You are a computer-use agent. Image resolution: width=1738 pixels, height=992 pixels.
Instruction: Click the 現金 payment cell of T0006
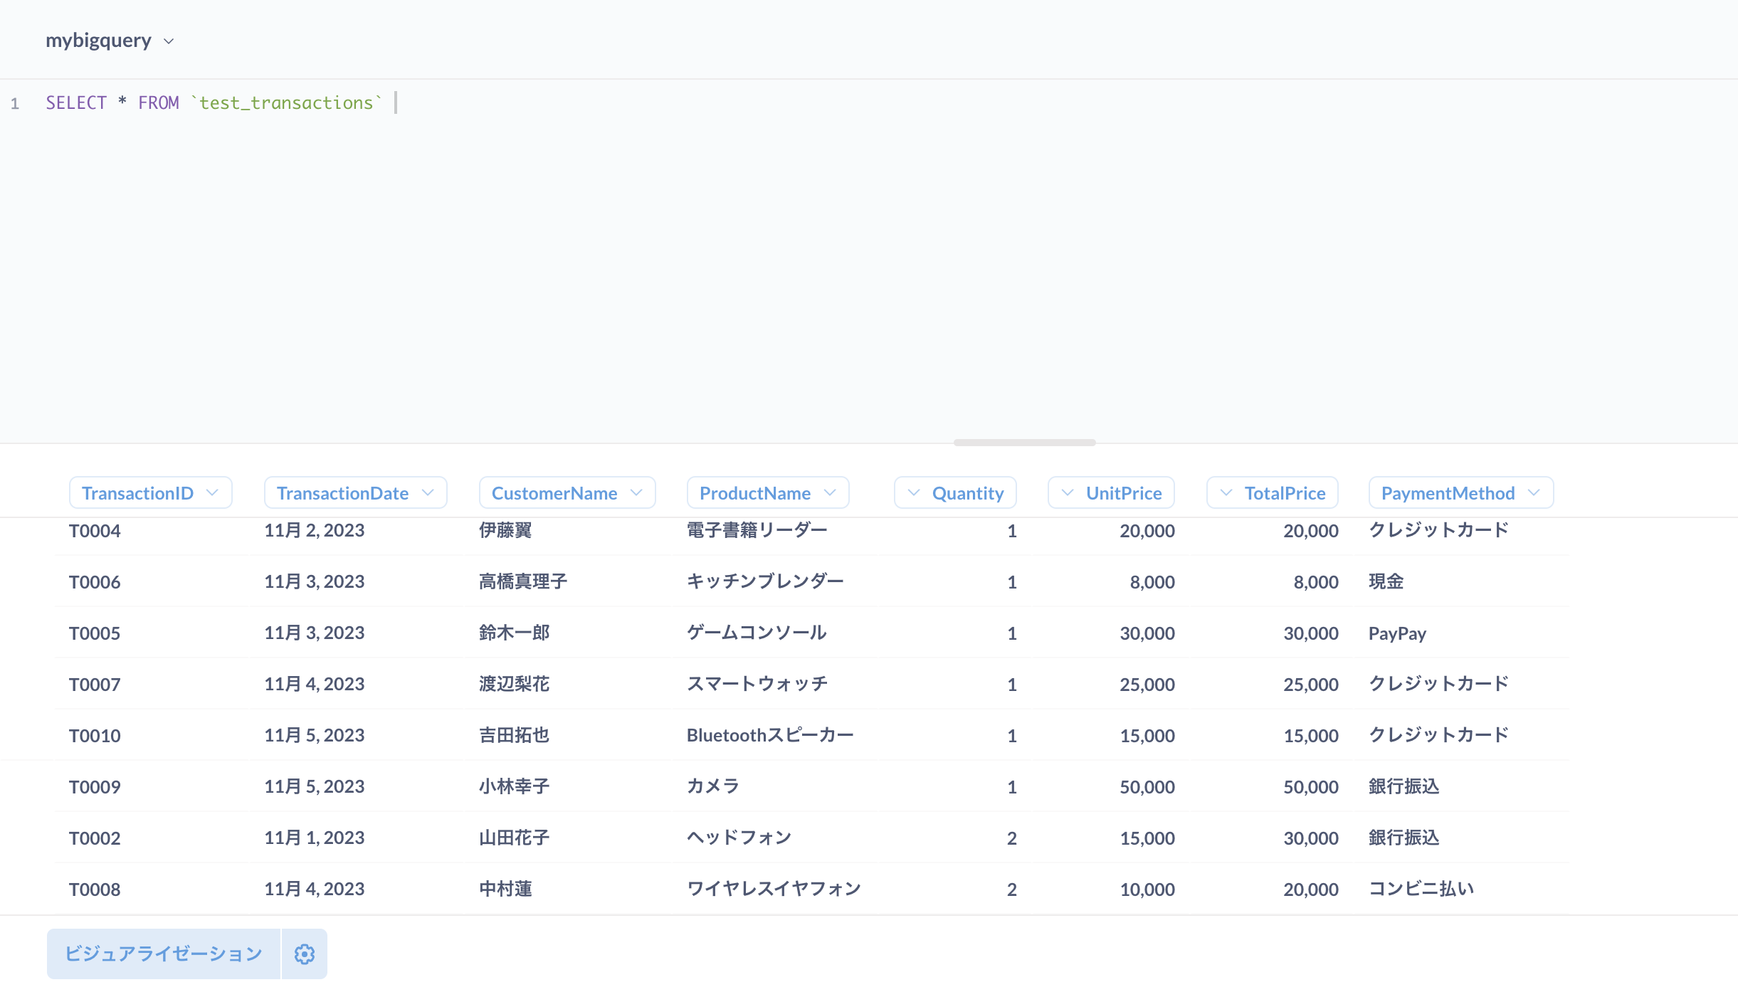coord(1385,581)
